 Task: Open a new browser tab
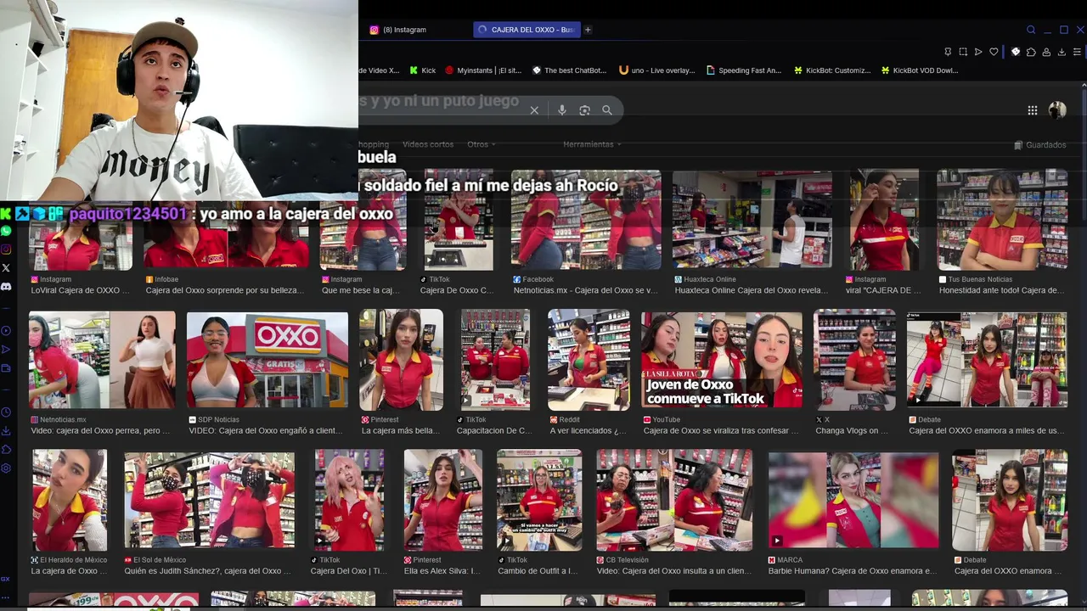(x=588, y=30)
